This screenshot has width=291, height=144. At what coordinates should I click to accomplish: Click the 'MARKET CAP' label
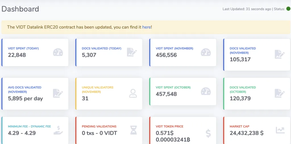(239, 127)
